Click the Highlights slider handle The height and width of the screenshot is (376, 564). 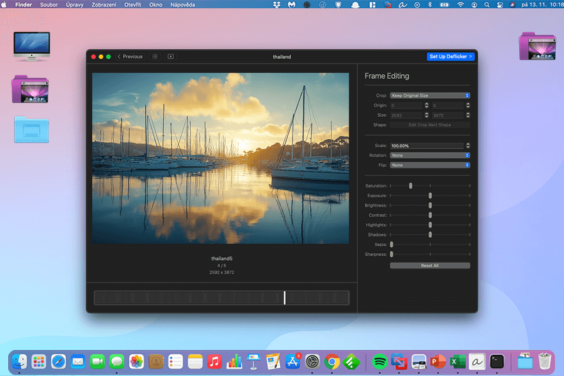[430, 225]
